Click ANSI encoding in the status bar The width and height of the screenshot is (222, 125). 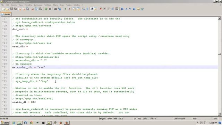(x=195, y=118)
